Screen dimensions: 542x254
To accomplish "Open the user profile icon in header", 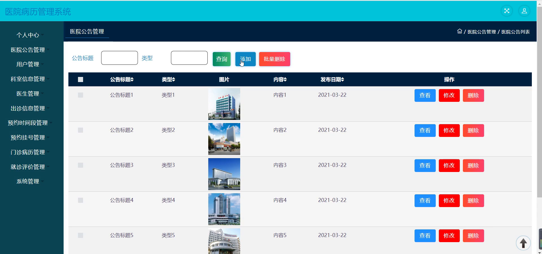I will click(x=524, y=11).
